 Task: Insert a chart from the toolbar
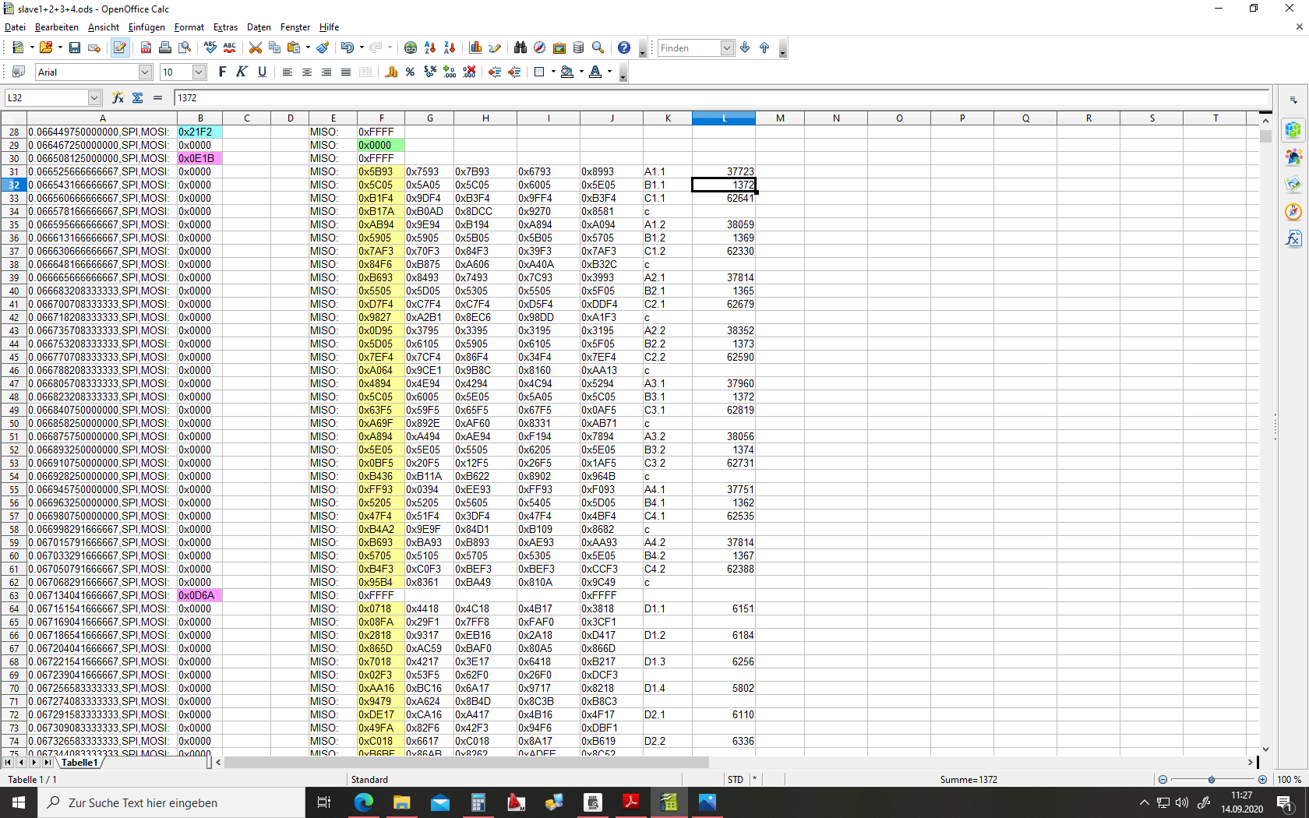[475, 48]
